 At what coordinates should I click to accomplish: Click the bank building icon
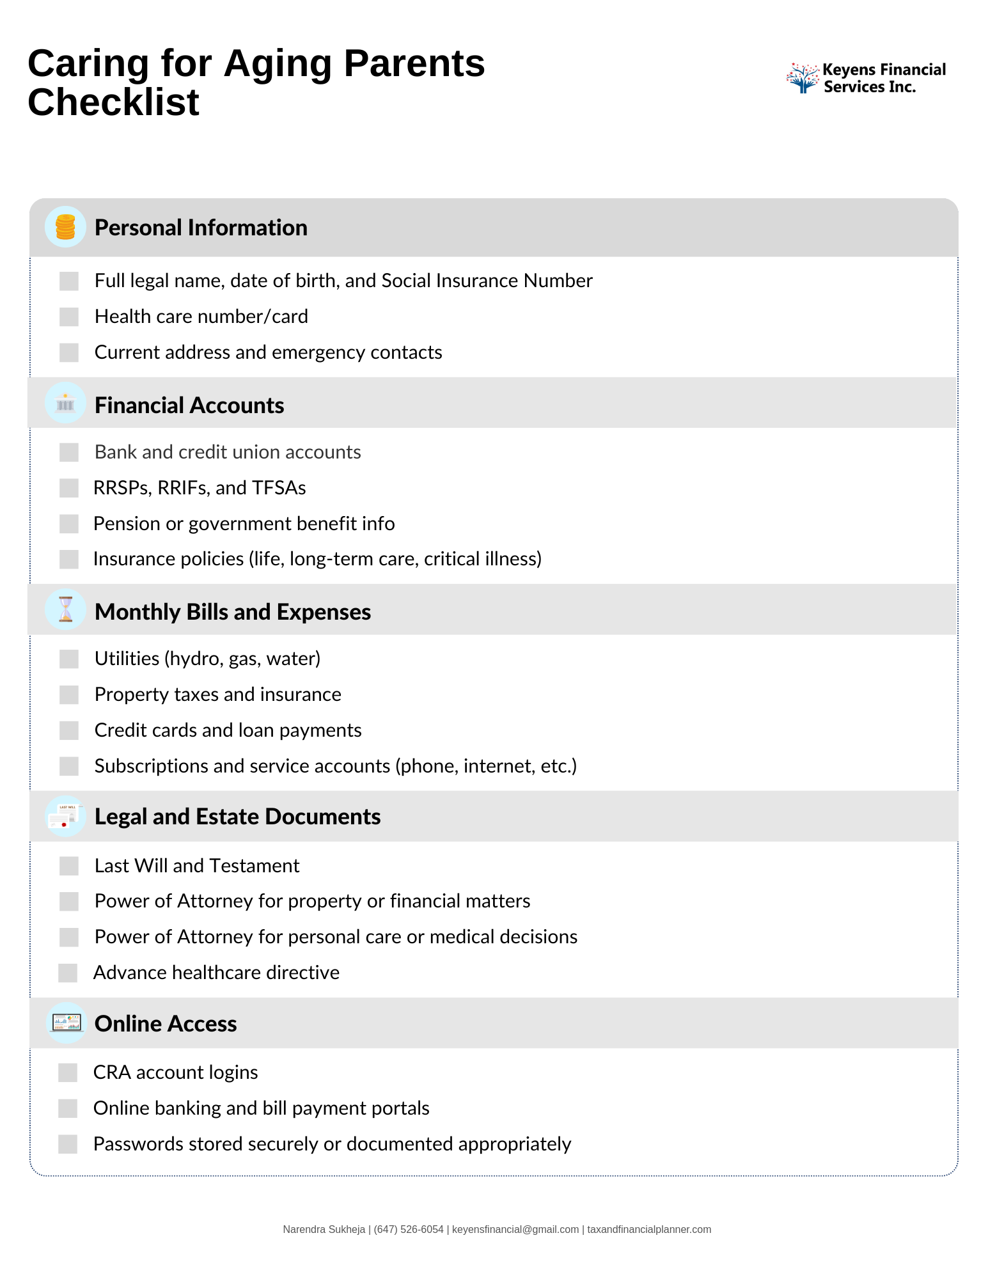tap(65, 403)
